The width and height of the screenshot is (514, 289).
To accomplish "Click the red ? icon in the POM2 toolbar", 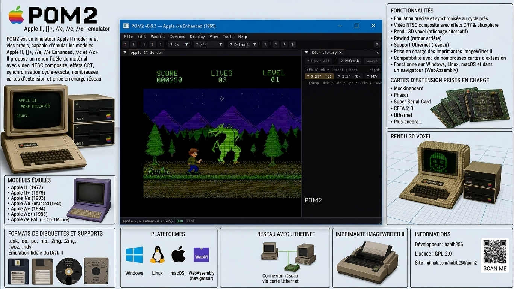I will (126, 44).
